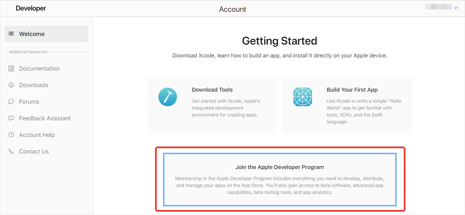Click the blue Xcode hammer icon
The width and height of the screenshot is (465, 215).
point(168,97)
